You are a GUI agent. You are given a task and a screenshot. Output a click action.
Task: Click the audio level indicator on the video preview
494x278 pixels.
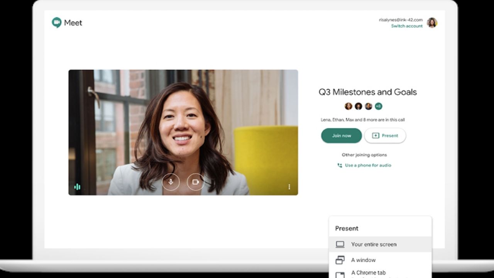[x=77, y=186]
